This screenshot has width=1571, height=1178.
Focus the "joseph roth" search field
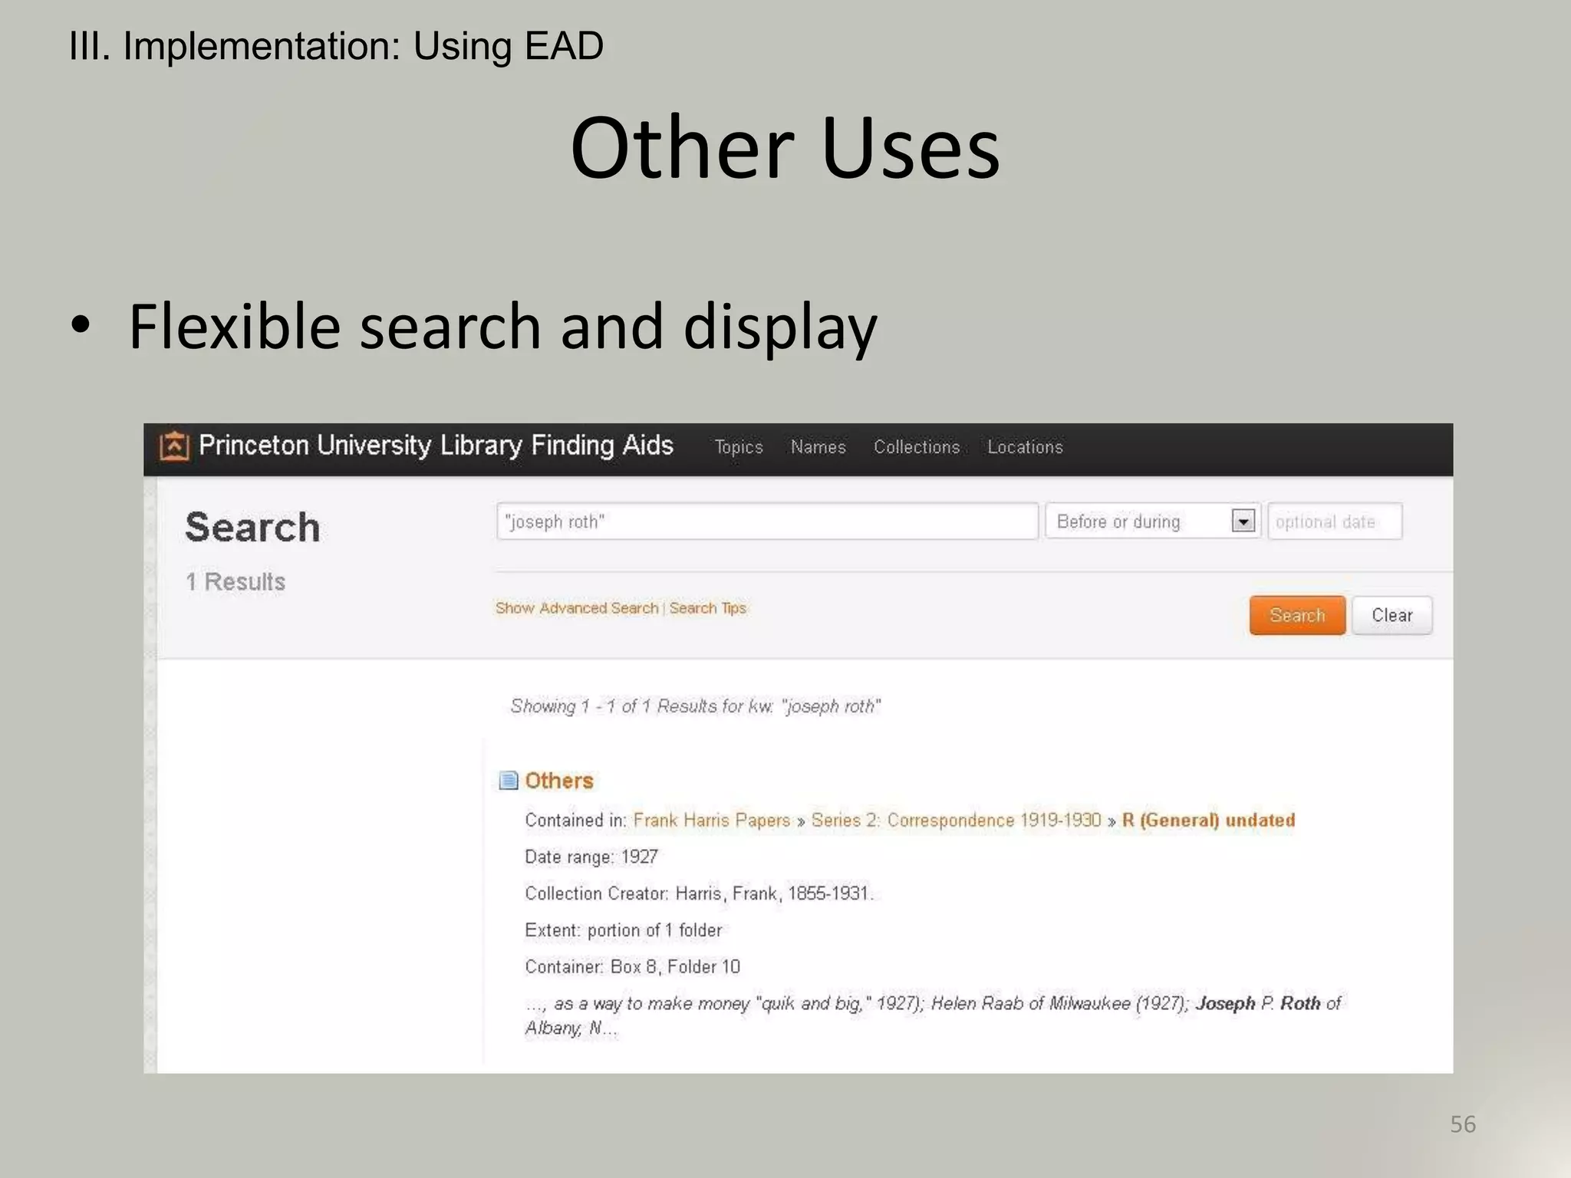[x=767, y=522]
